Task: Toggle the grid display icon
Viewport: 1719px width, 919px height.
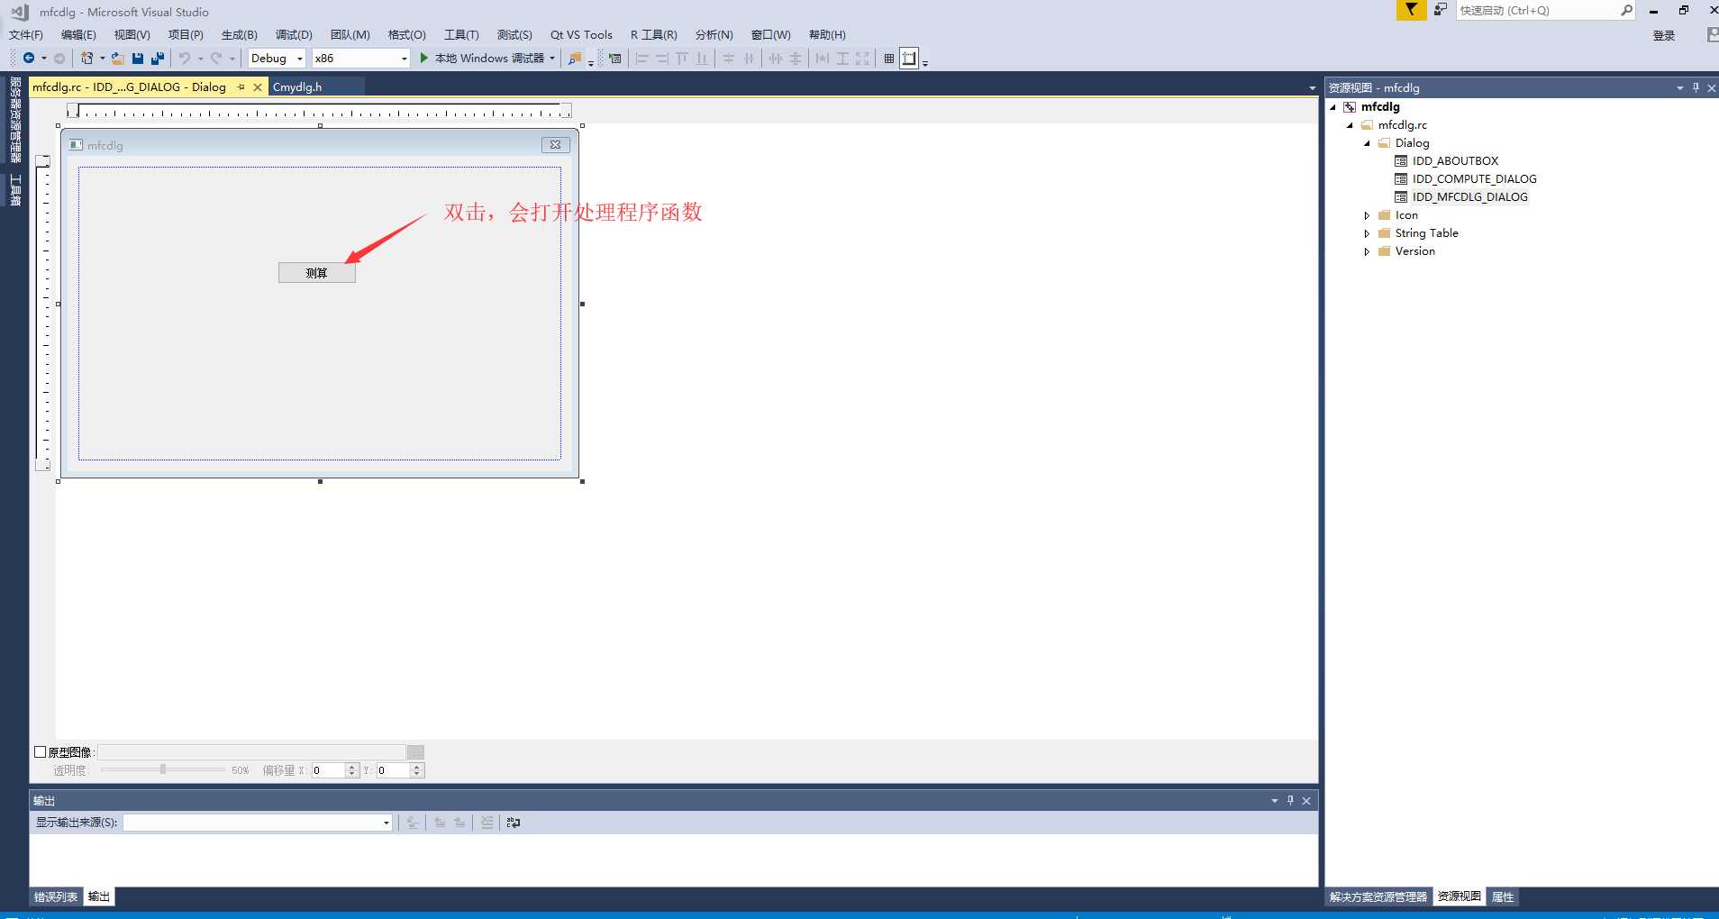Action: pos(889,59)
